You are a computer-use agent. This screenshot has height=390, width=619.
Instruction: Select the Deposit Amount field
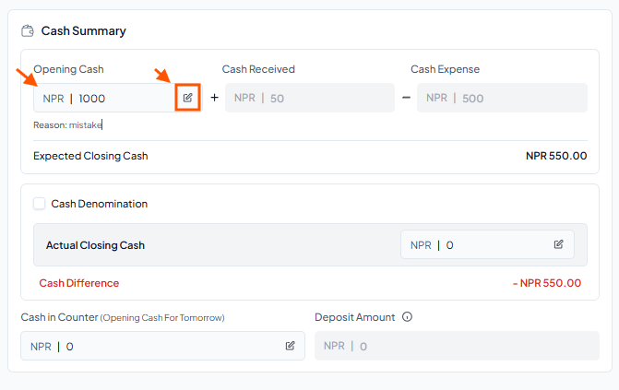click(x=457, y=346)
